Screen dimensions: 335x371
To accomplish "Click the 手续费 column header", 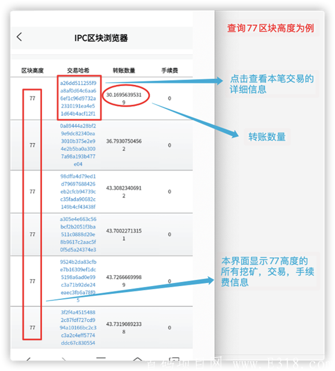I will coord(170,70).
